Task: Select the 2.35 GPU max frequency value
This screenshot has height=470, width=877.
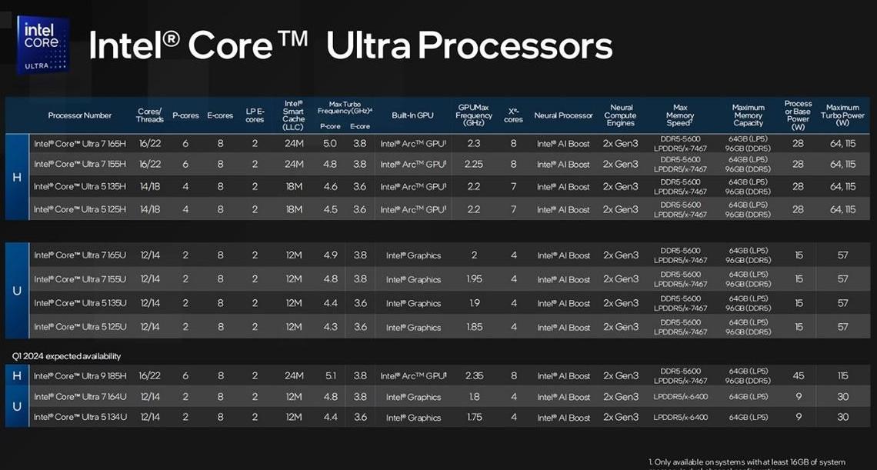Action: pos(474,376)
